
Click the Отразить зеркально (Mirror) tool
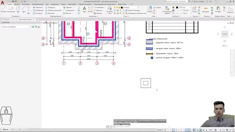point(53,10)
